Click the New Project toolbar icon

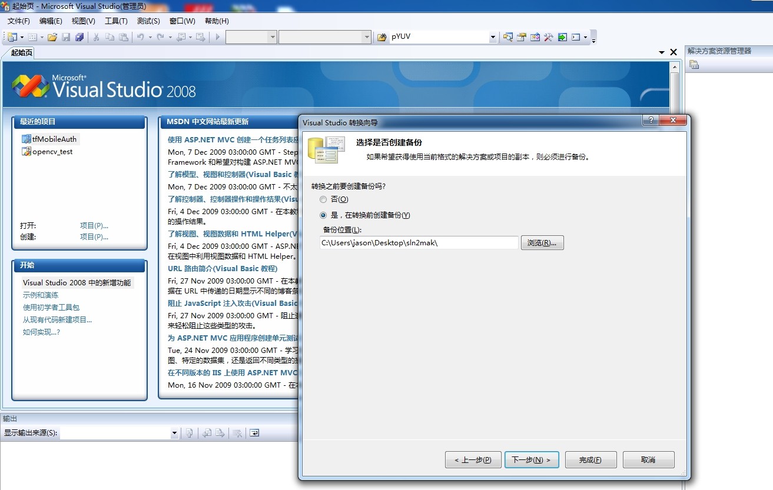[12, 37]
